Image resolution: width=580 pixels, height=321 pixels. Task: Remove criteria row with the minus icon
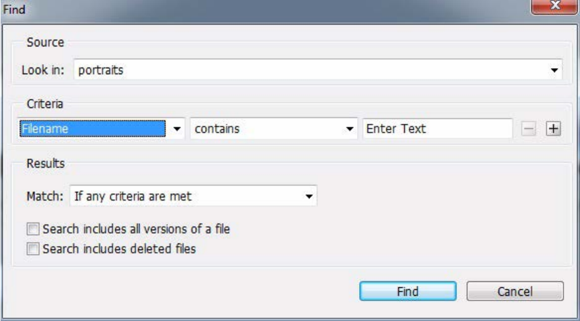coord(528,129)
